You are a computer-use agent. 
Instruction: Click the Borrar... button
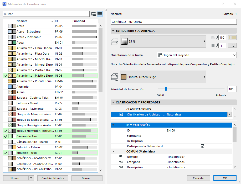(87, 178)
